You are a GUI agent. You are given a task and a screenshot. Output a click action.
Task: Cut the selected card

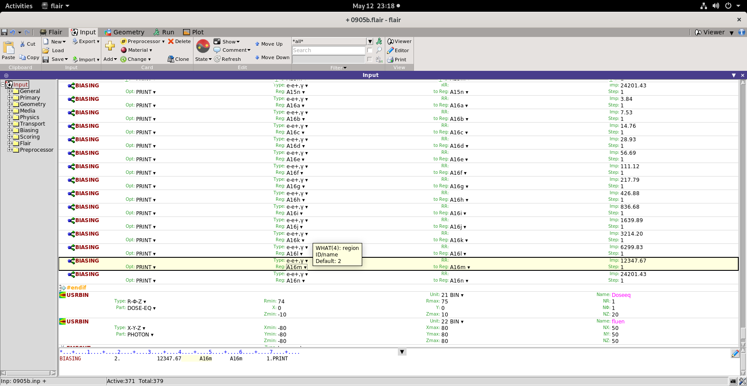(x=28, y=44)
